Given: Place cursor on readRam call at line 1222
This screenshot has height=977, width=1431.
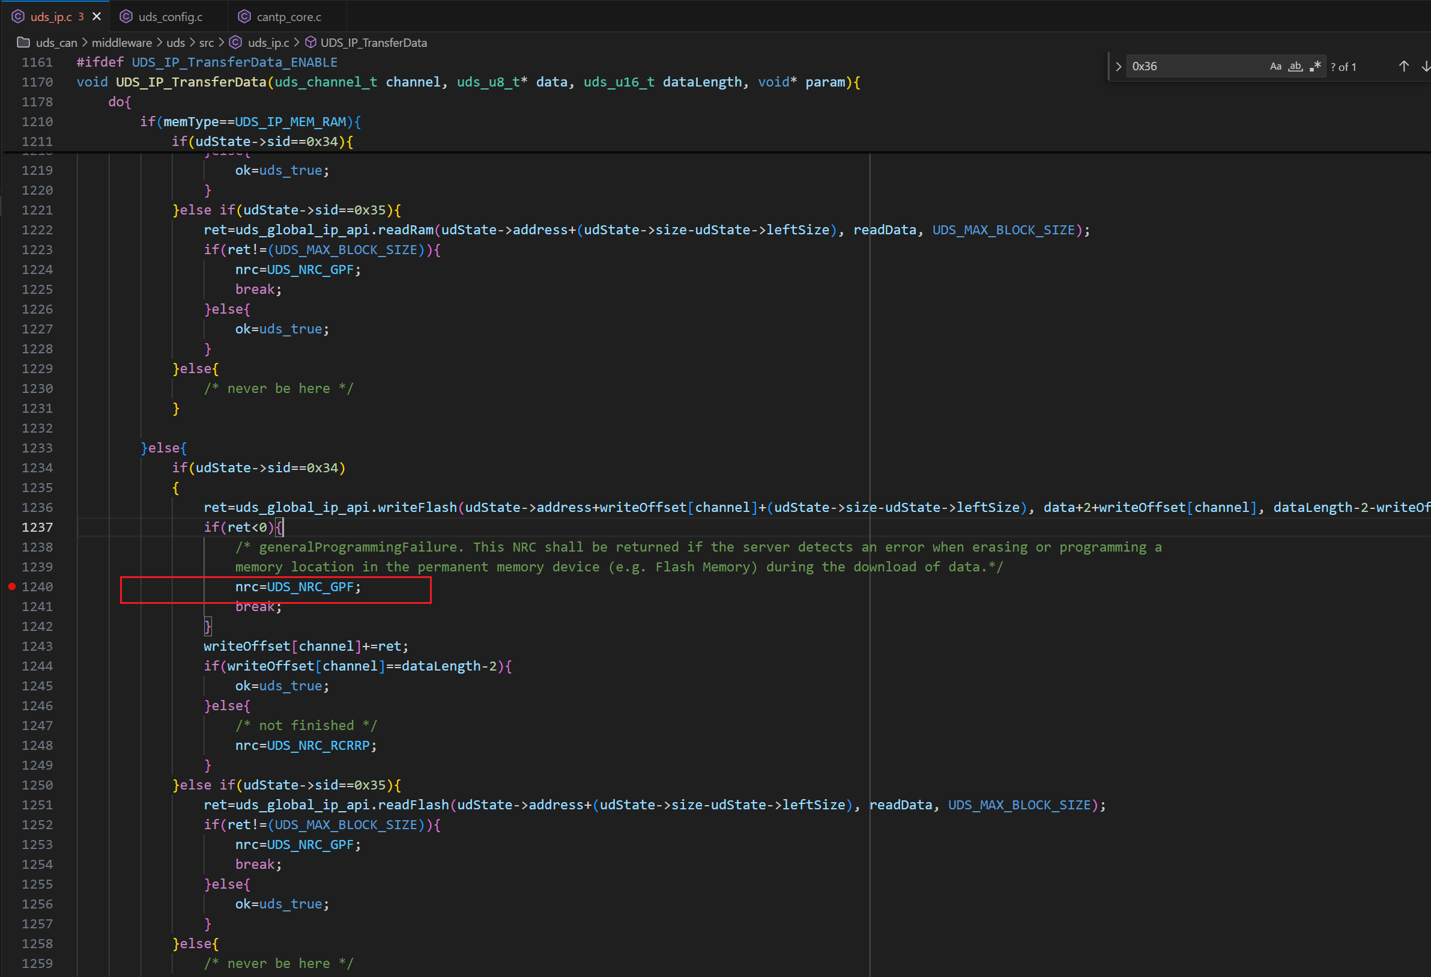Looking at the screenshot, I should click(x=406, y=230).
